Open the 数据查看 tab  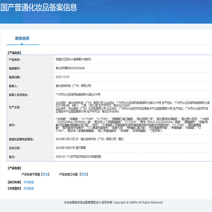coord(22,38)
